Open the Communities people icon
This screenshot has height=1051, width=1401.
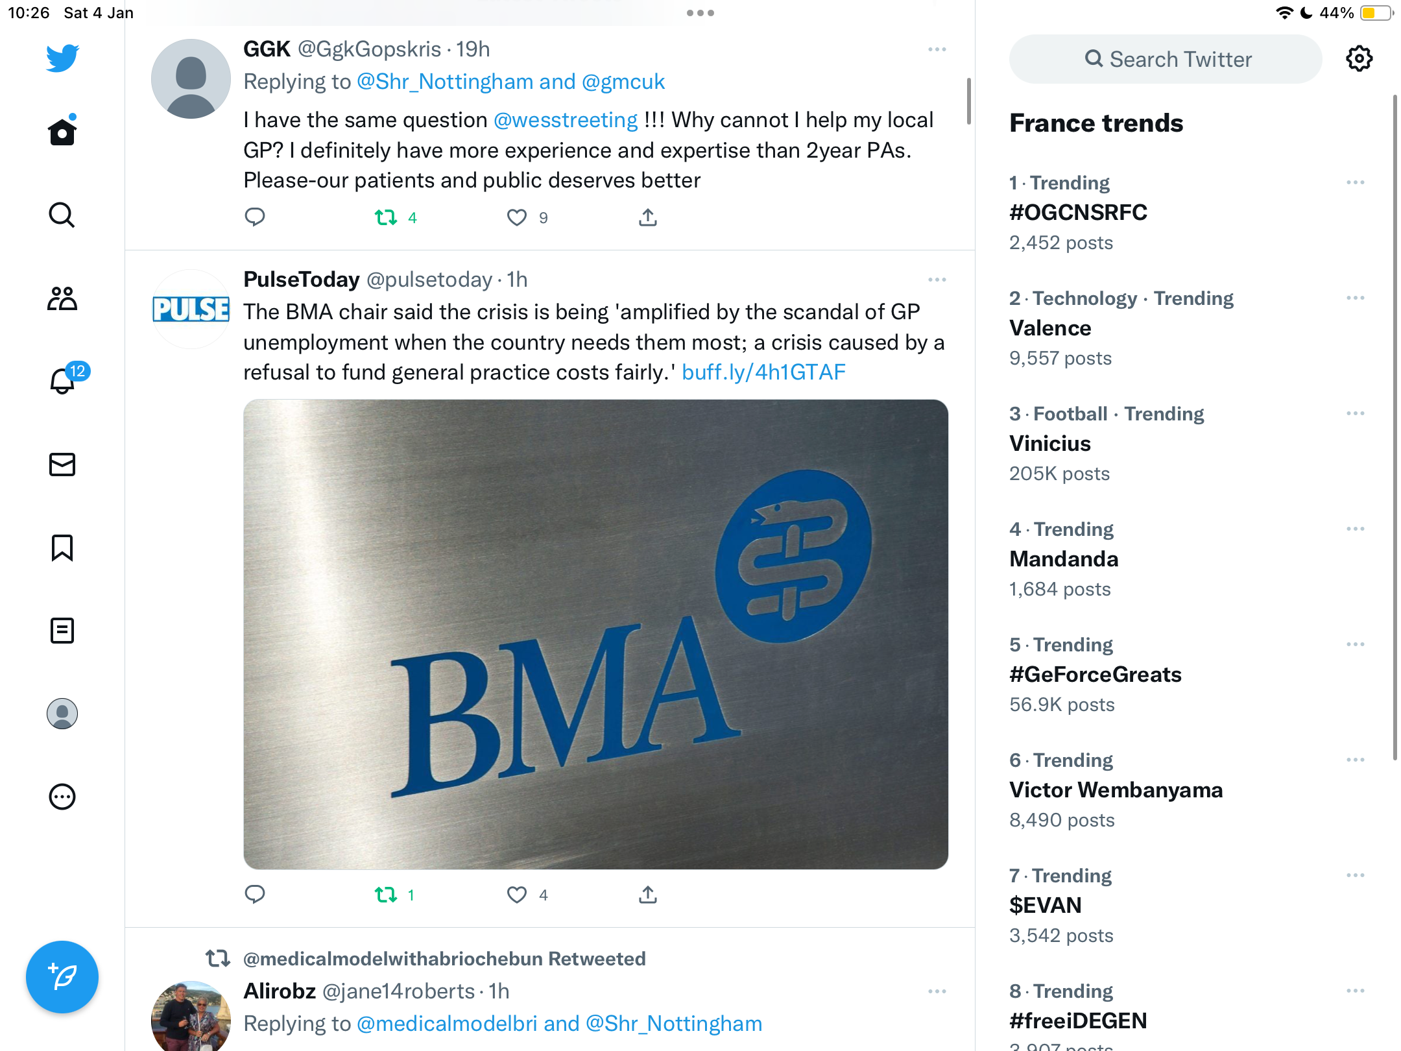[62, 298]
